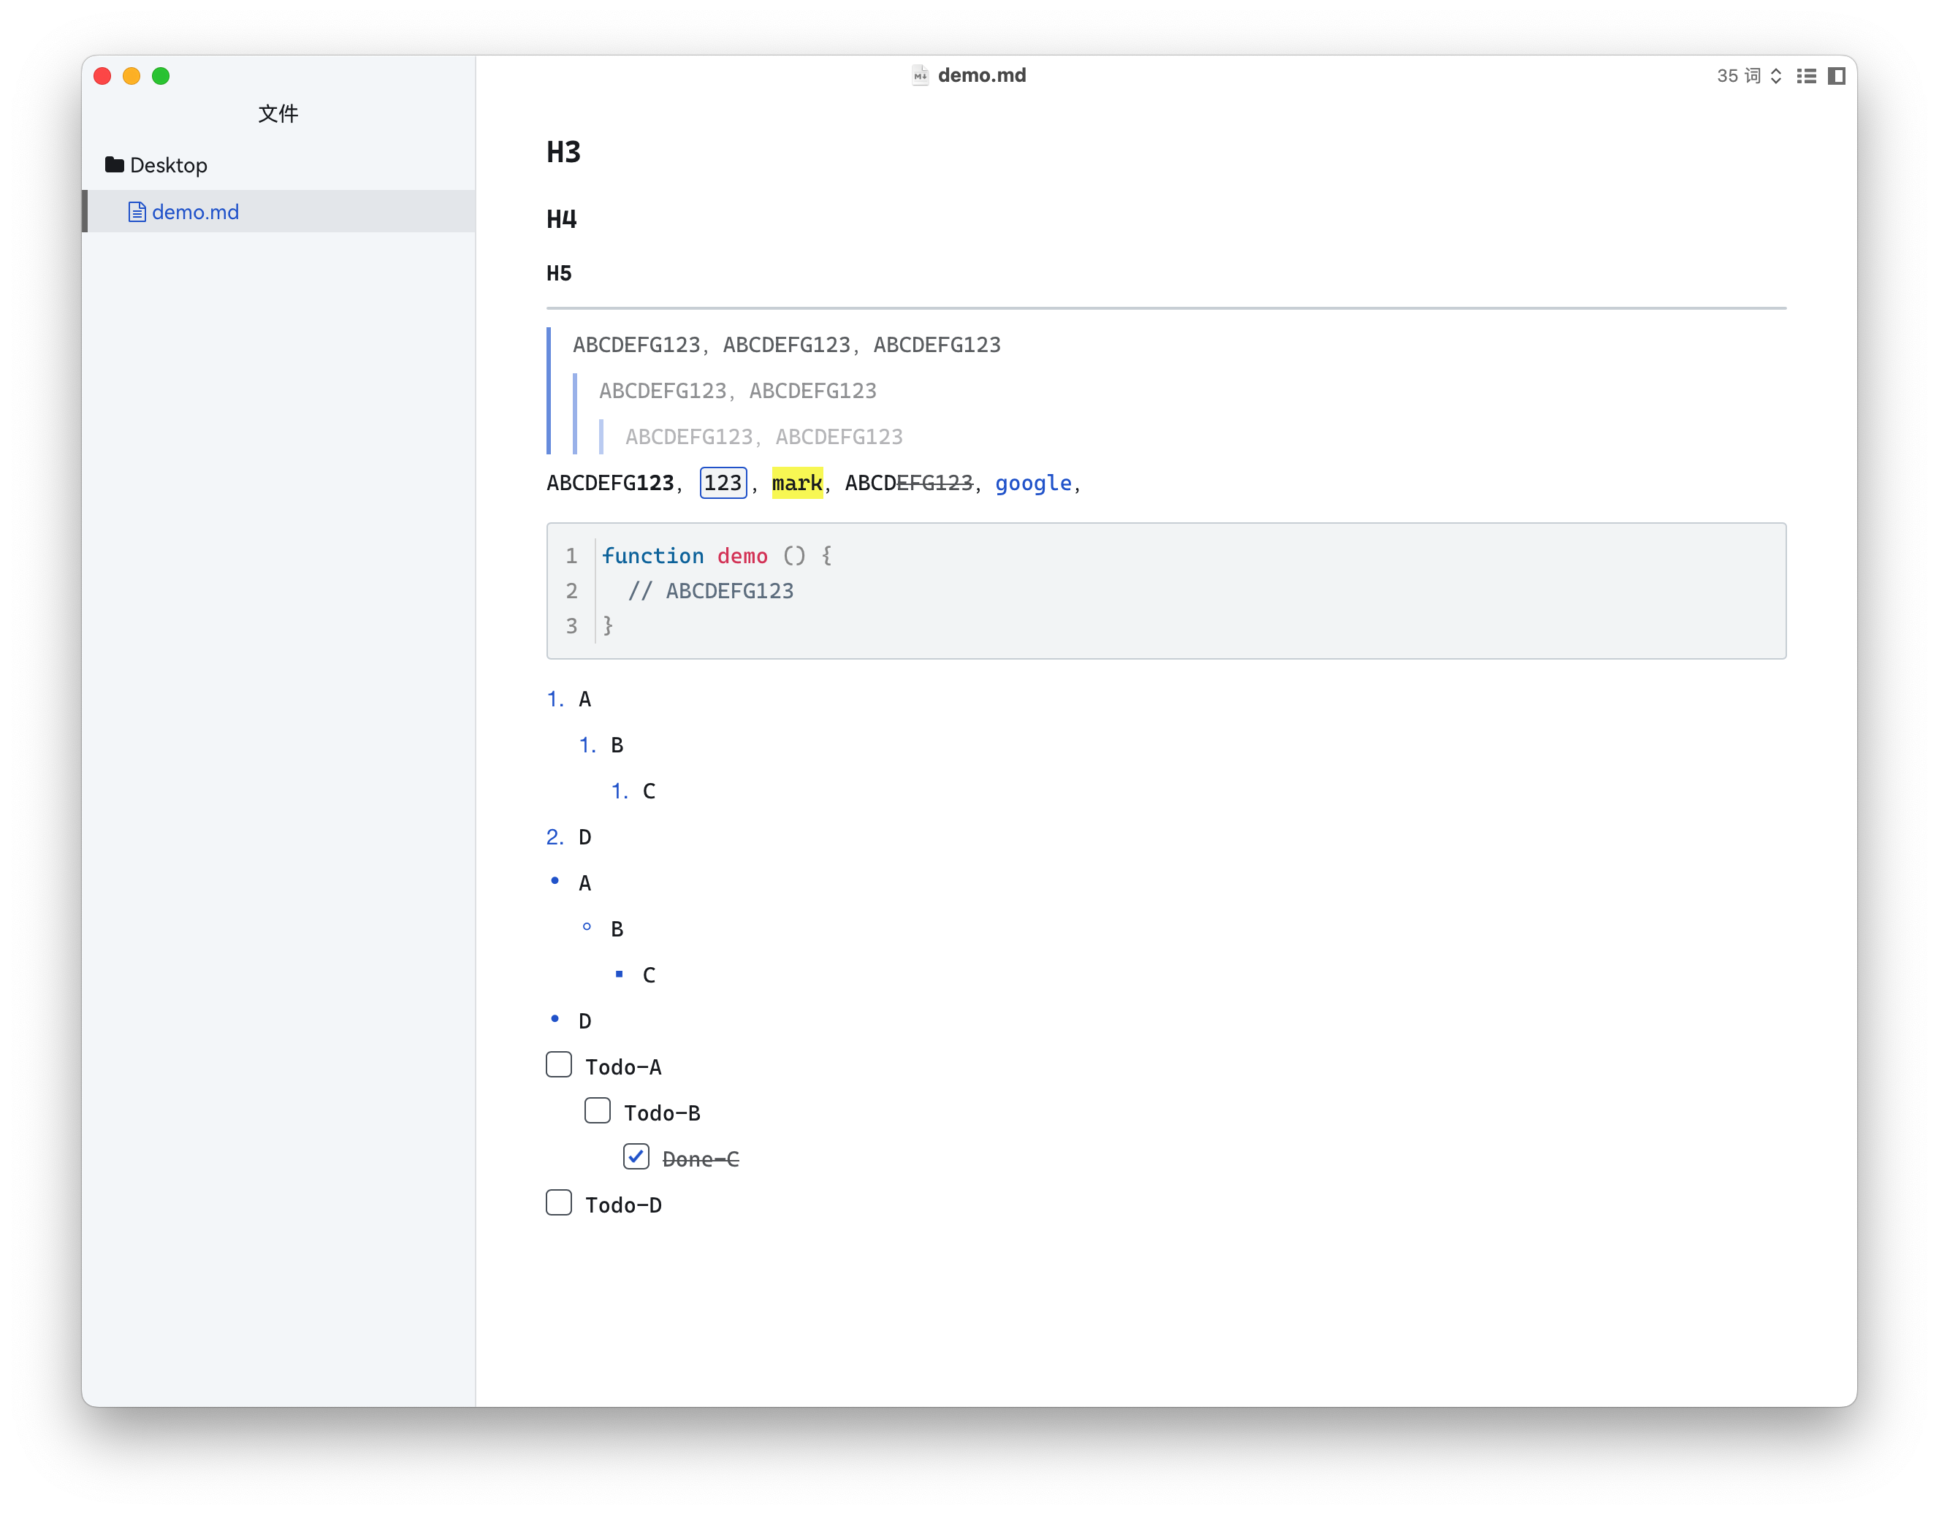Screen dimensions: 1939x1515
Task: Check the Todo-A checkbox
Action: [558, 1064]
